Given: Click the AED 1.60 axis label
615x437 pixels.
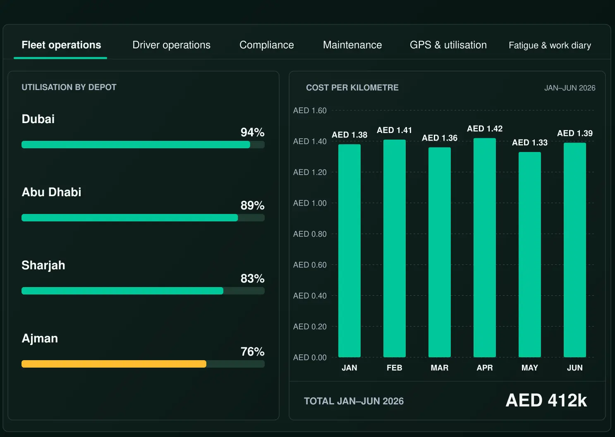Looking at the screenshot, I should click(x=310, y=110).
